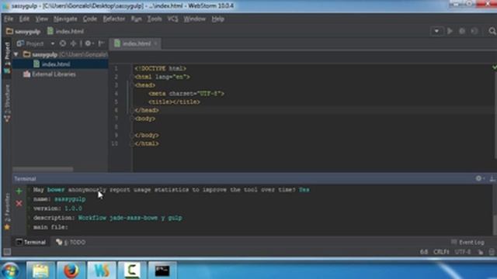Add new terminal session with green plus
The width and height of the screenshot is (497, 279).
pos(19,191)
